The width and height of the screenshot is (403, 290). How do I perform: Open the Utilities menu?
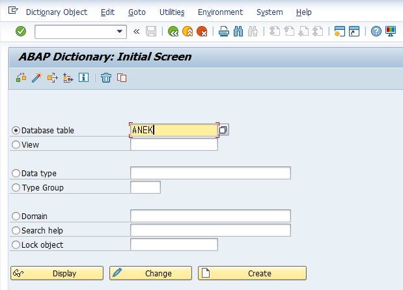[172, 12]
